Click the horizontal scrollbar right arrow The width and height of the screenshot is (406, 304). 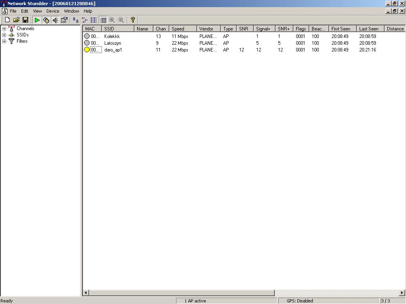402,293
